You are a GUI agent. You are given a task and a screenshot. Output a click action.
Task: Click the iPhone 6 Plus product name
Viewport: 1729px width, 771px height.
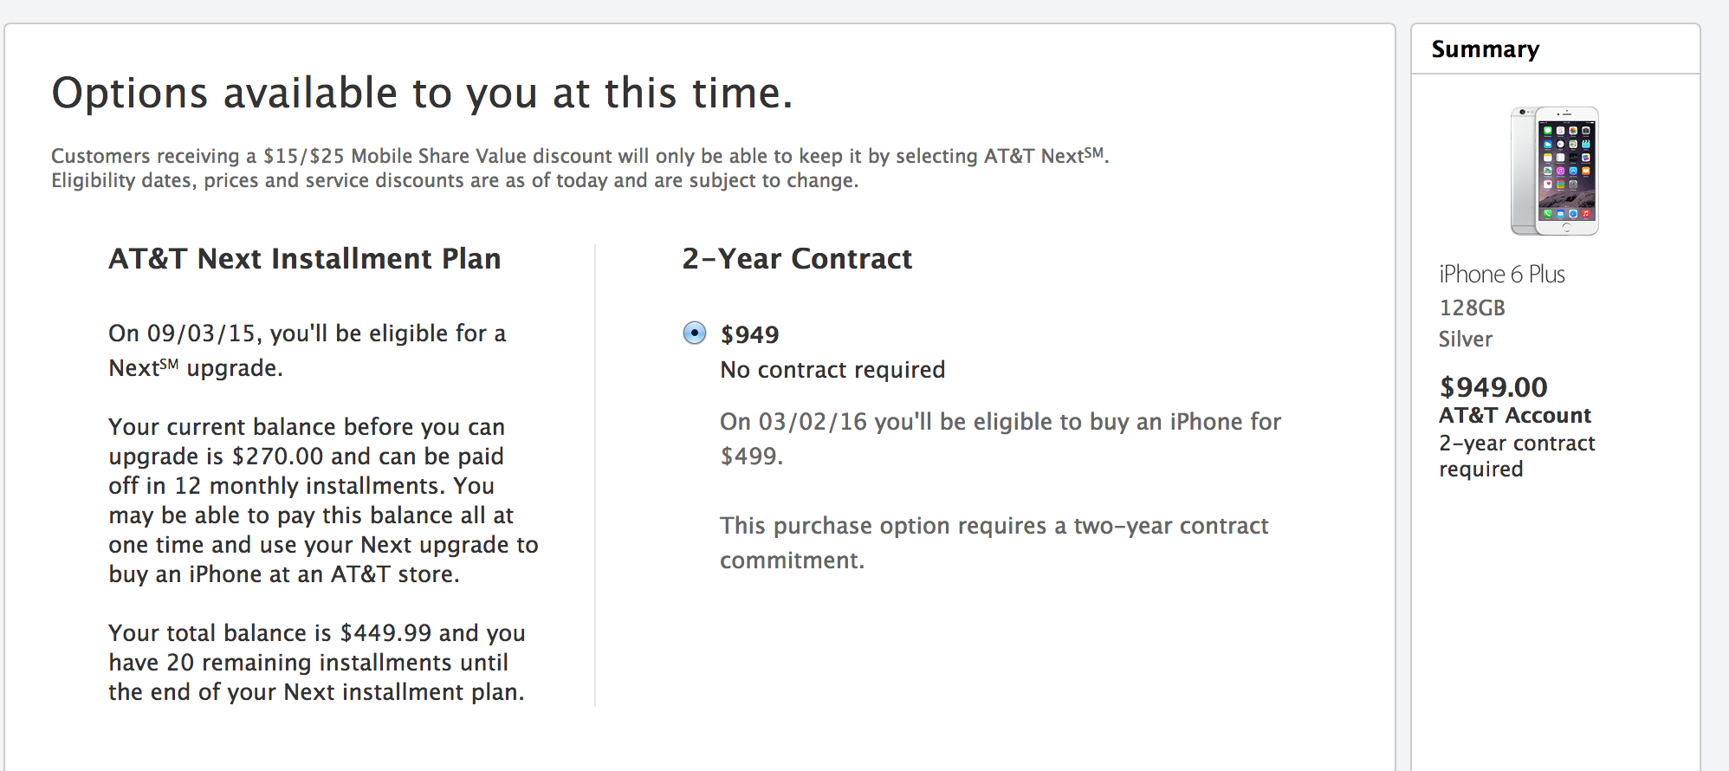pyautogui.click(x=1501, y=275)
